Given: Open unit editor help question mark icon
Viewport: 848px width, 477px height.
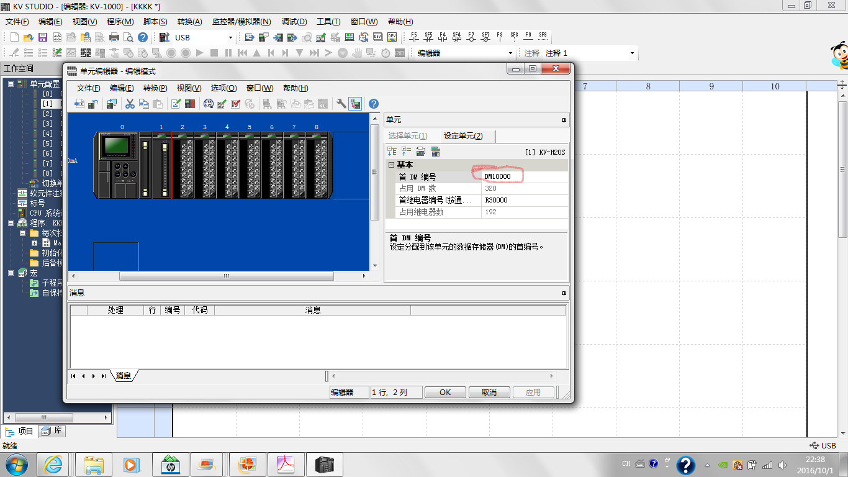Looking at the screenshot, I should 374,104.
